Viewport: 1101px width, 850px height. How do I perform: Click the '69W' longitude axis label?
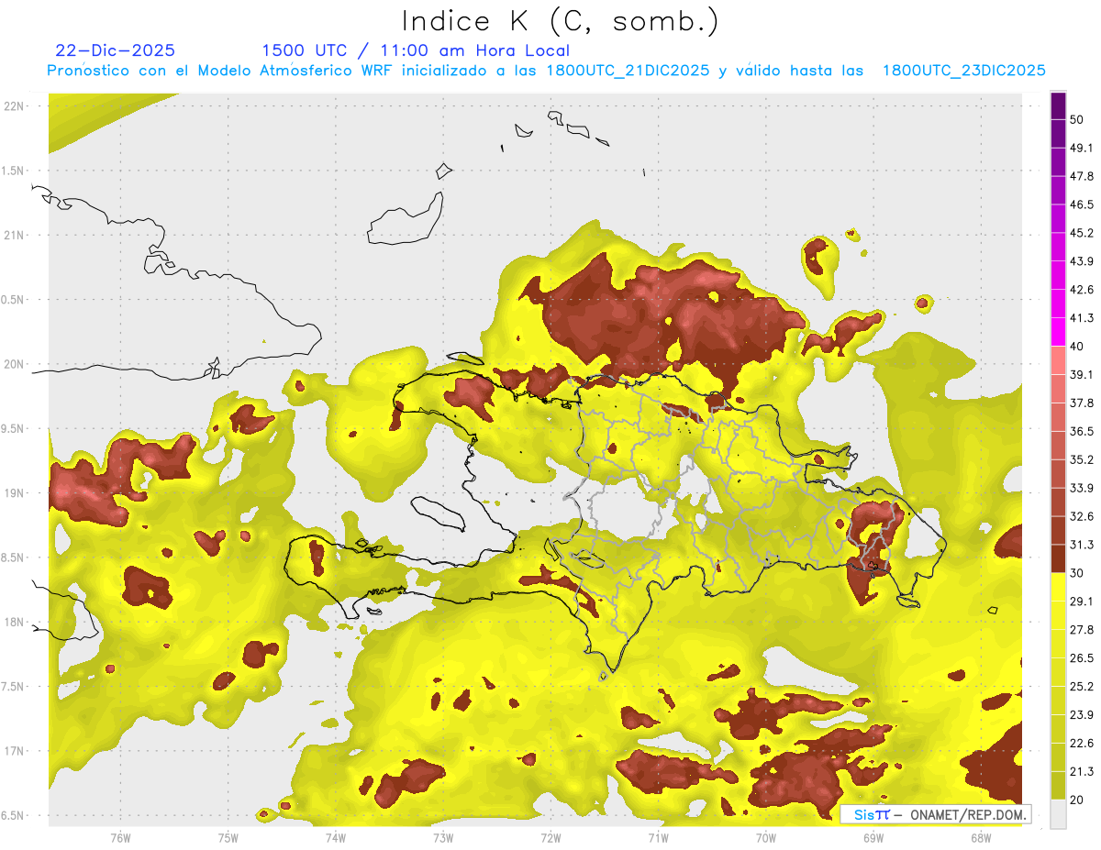[x=873, y=837]
